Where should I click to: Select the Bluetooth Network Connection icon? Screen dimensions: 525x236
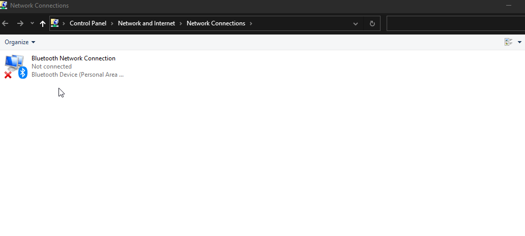pyautogui.click(x=16, y=66)
